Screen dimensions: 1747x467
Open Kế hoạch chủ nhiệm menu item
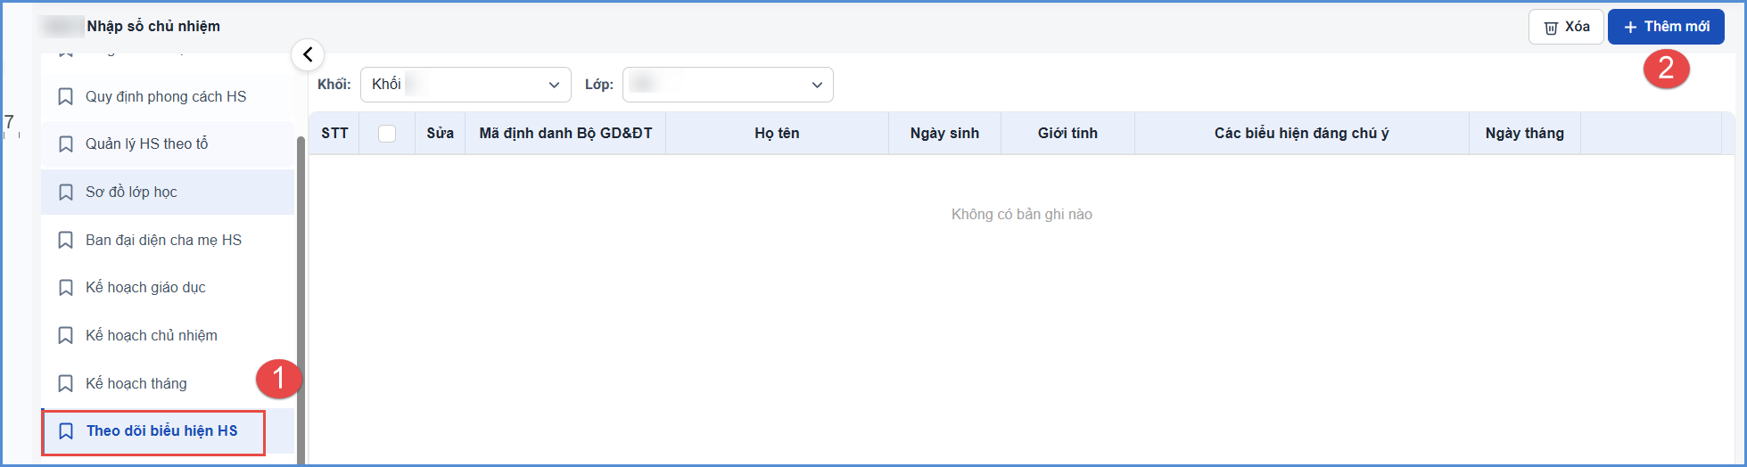click(x=168, y=336)
